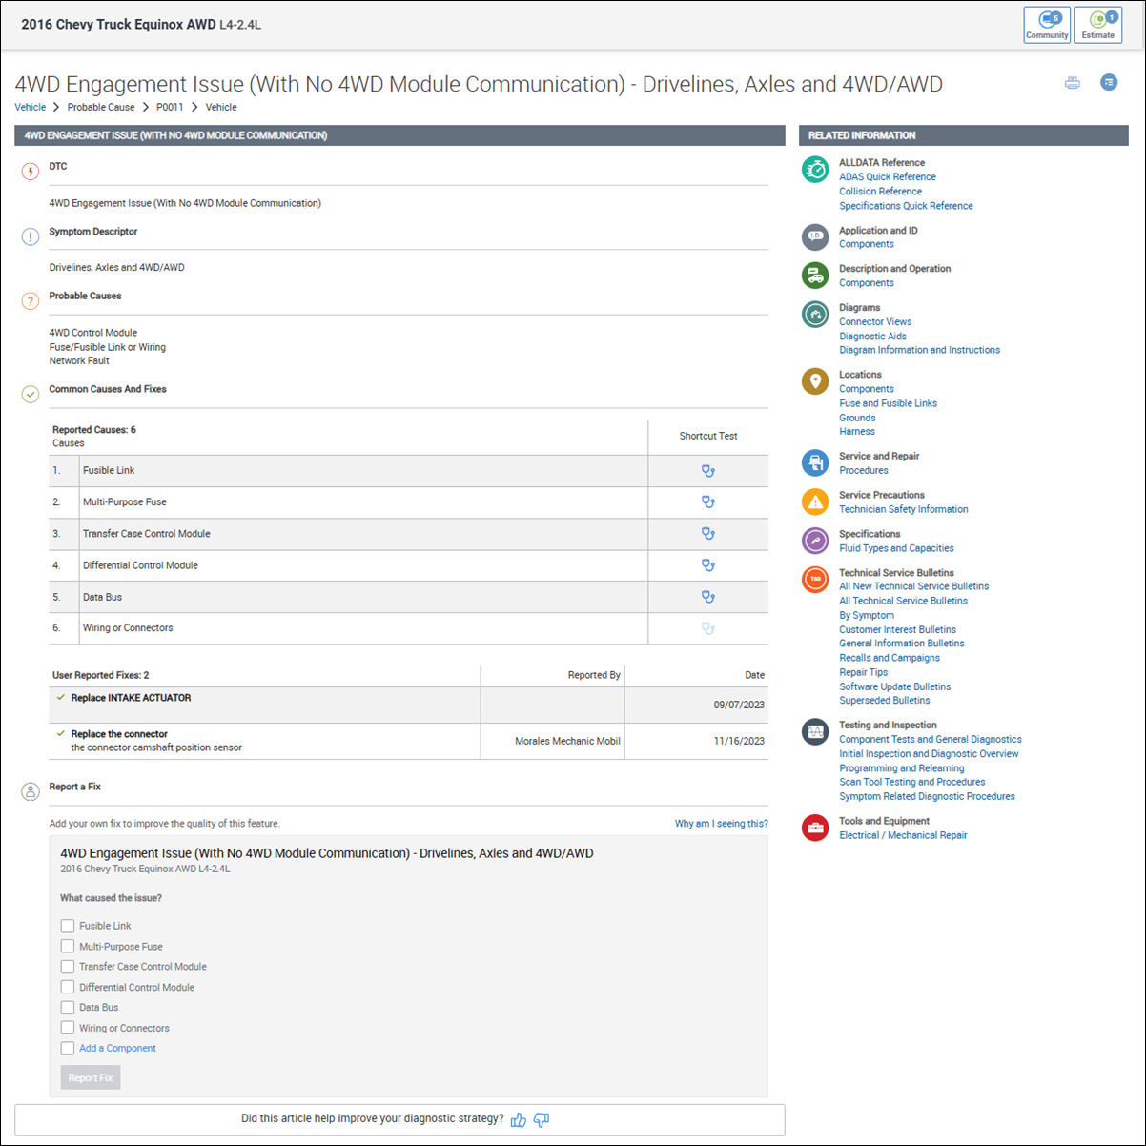Click the Why am I seeing this link
The height and width of the screenshot is (1146, 1146).
(x=721, y=824)
